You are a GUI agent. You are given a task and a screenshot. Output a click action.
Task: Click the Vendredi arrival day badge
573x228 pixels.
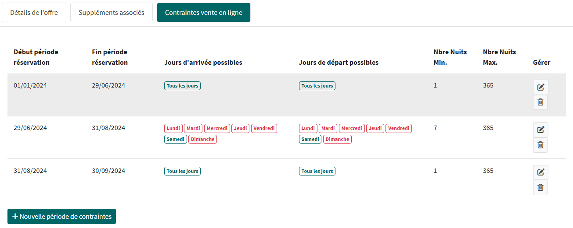[x=264, y=128]
